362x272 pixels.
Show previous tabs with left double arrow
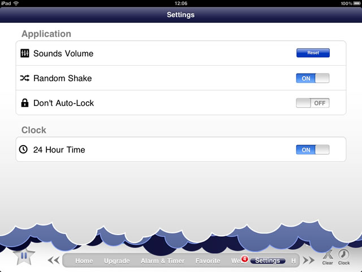coord(54,260)
